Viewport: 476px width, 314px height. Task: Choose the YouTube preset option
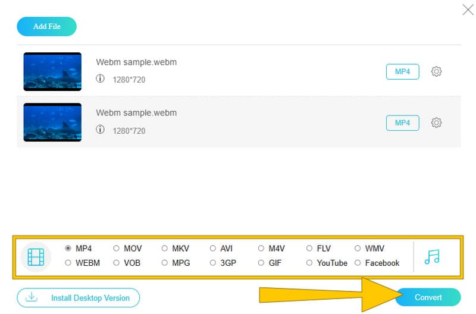pos(310,263)
